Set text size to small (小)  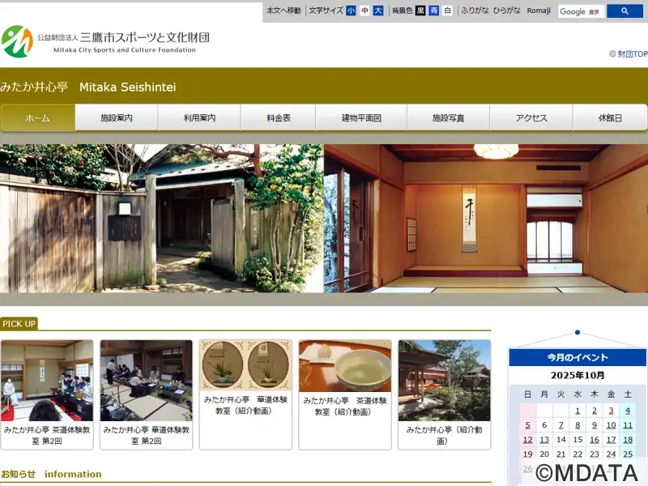point(351,11)
